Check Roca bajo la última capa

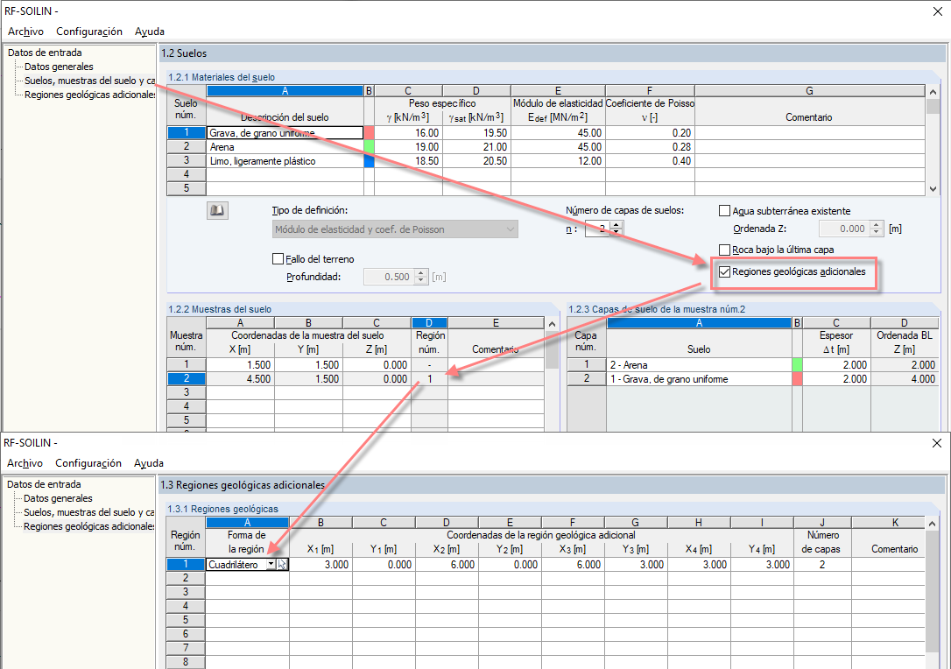point(724,250)
